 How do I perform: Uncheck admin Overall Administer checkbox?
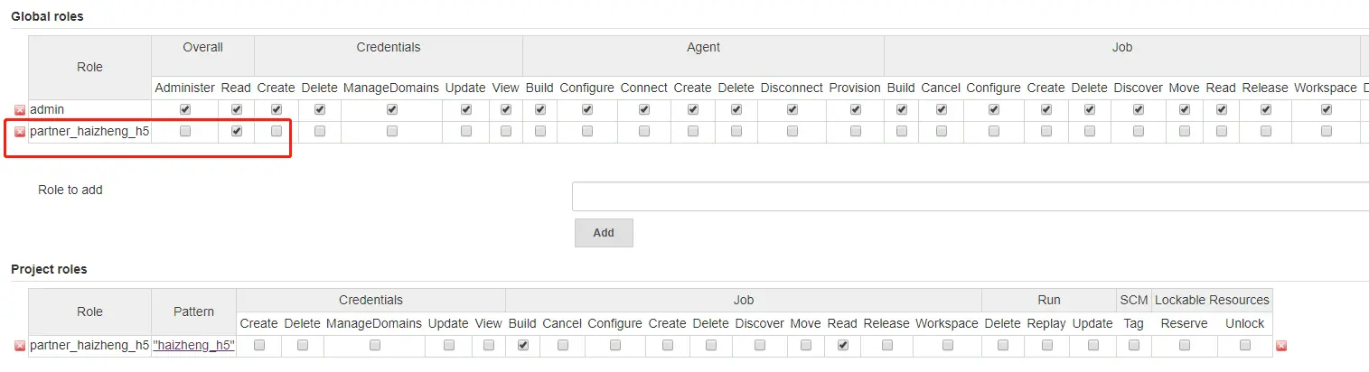(185, 109)
